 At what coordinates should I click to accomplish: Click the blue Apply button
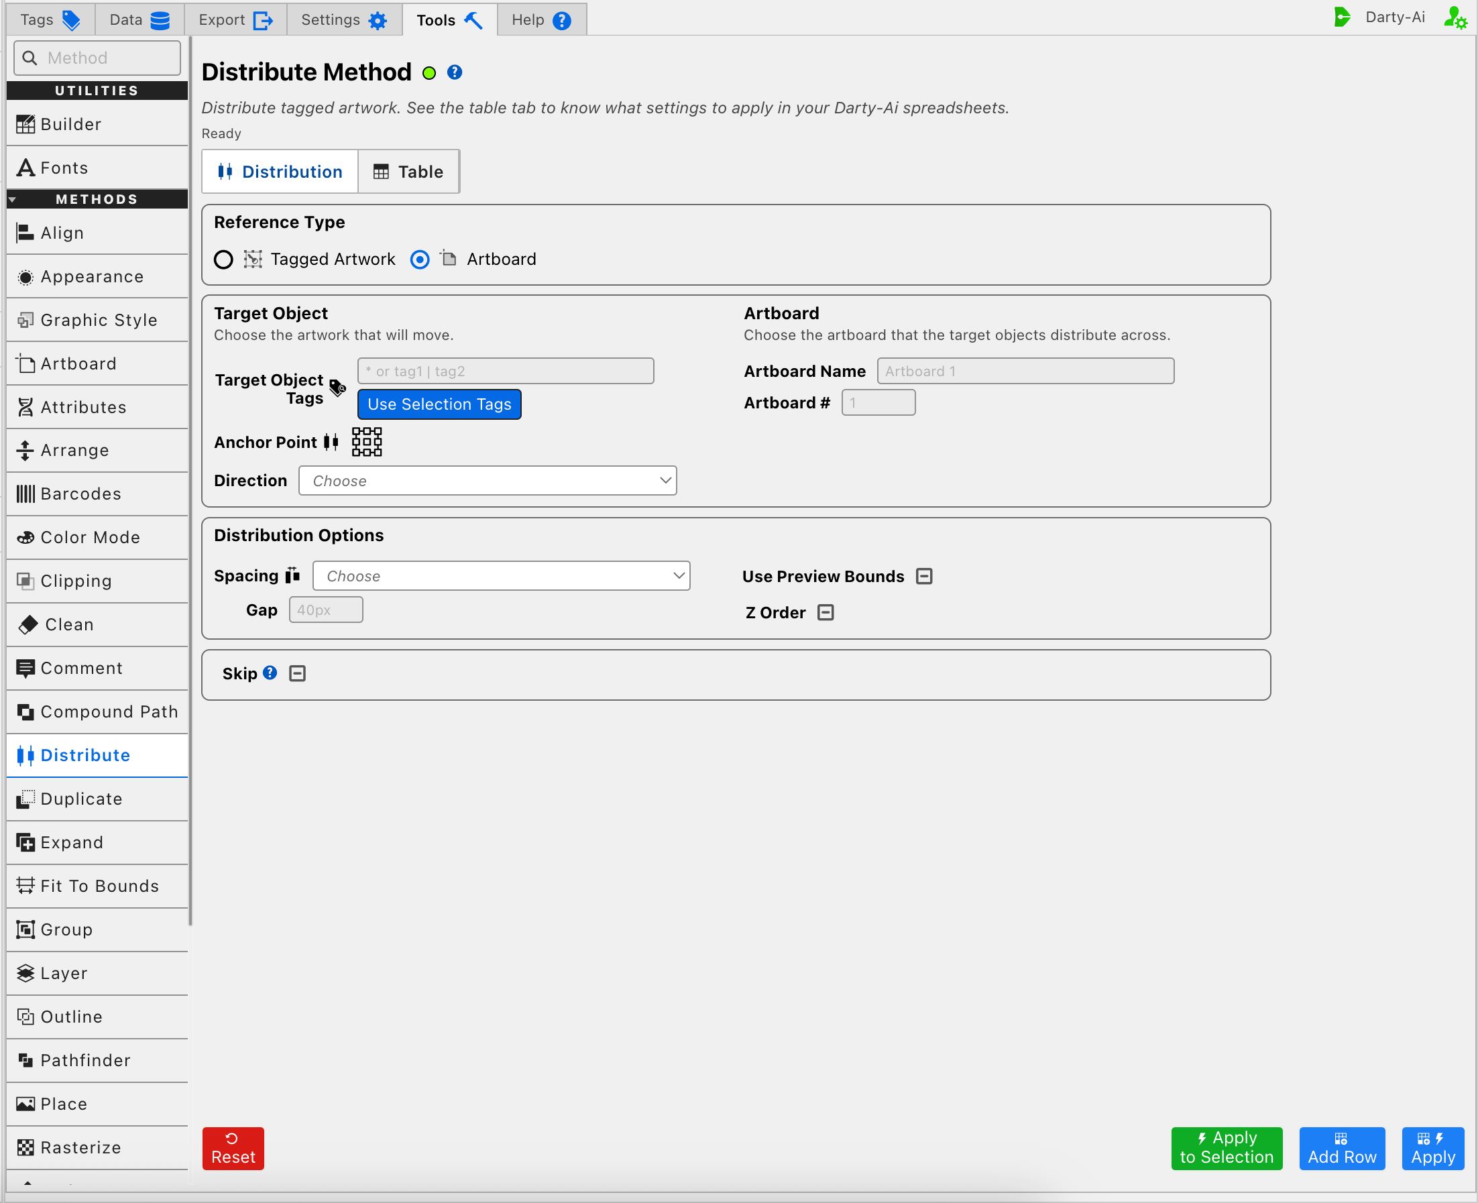tap(1433, 1148)
